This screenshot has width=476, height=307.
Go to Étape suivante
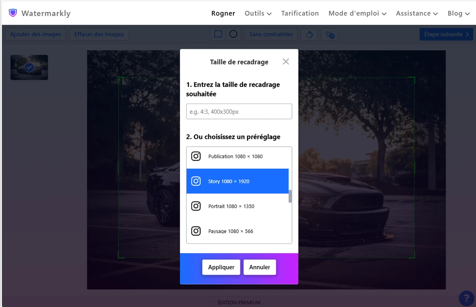446,34
